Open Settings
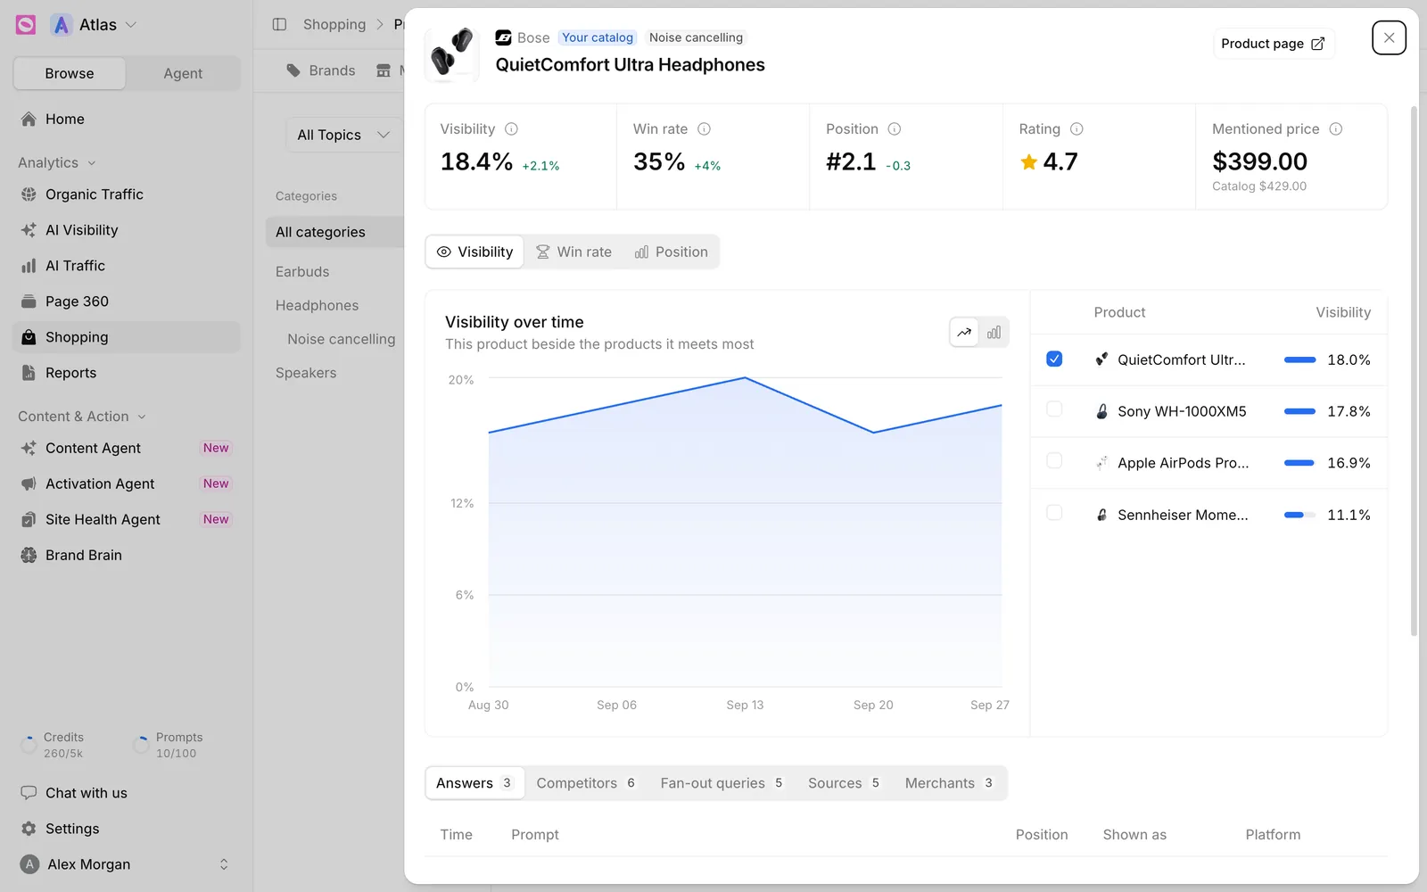This screenshot has width=1427, height=892. pos(127,829)
